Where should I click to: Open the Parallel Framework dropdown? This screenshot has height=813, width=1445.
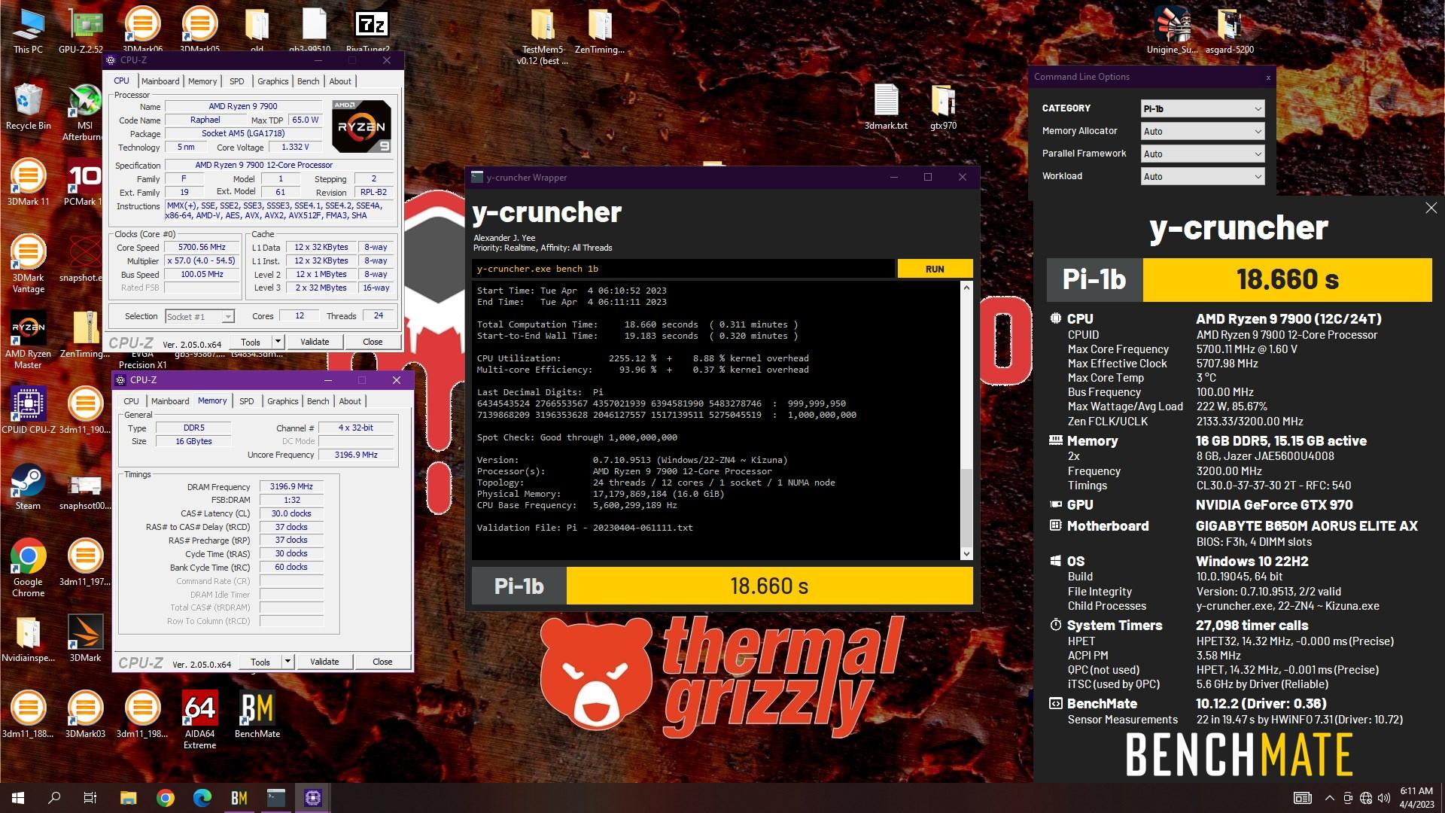(x=1202, y=154)
